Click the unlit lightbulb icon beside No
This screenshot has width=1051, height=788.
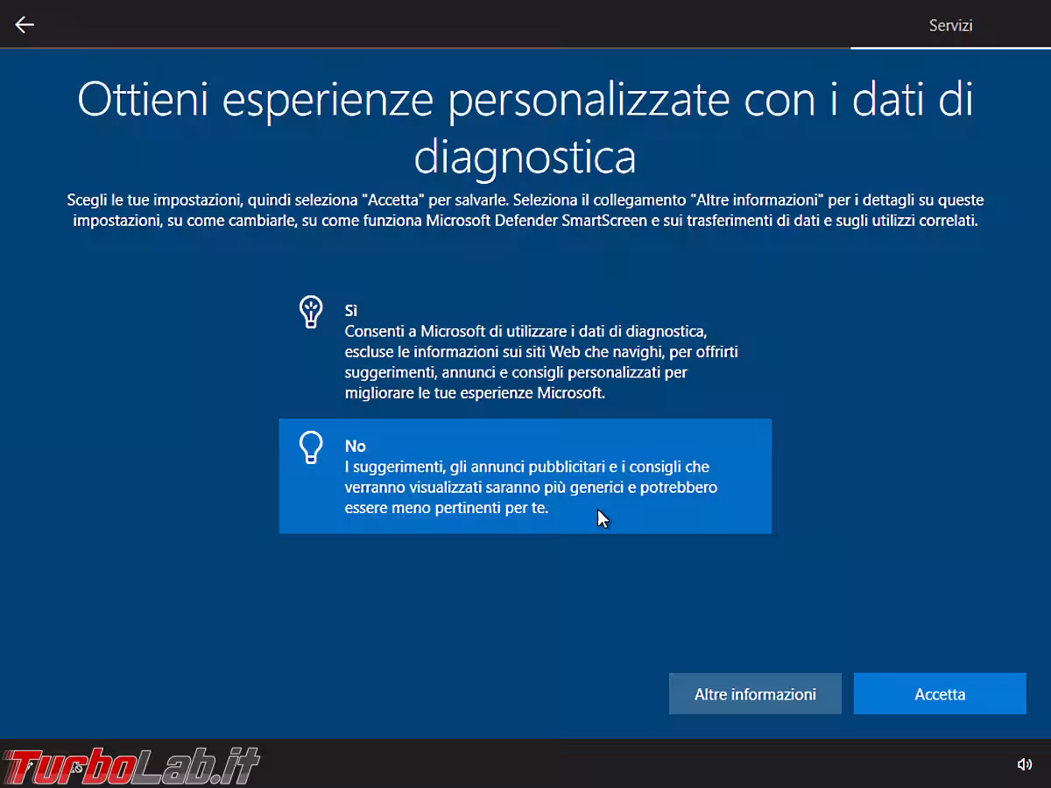coord(310,447)
